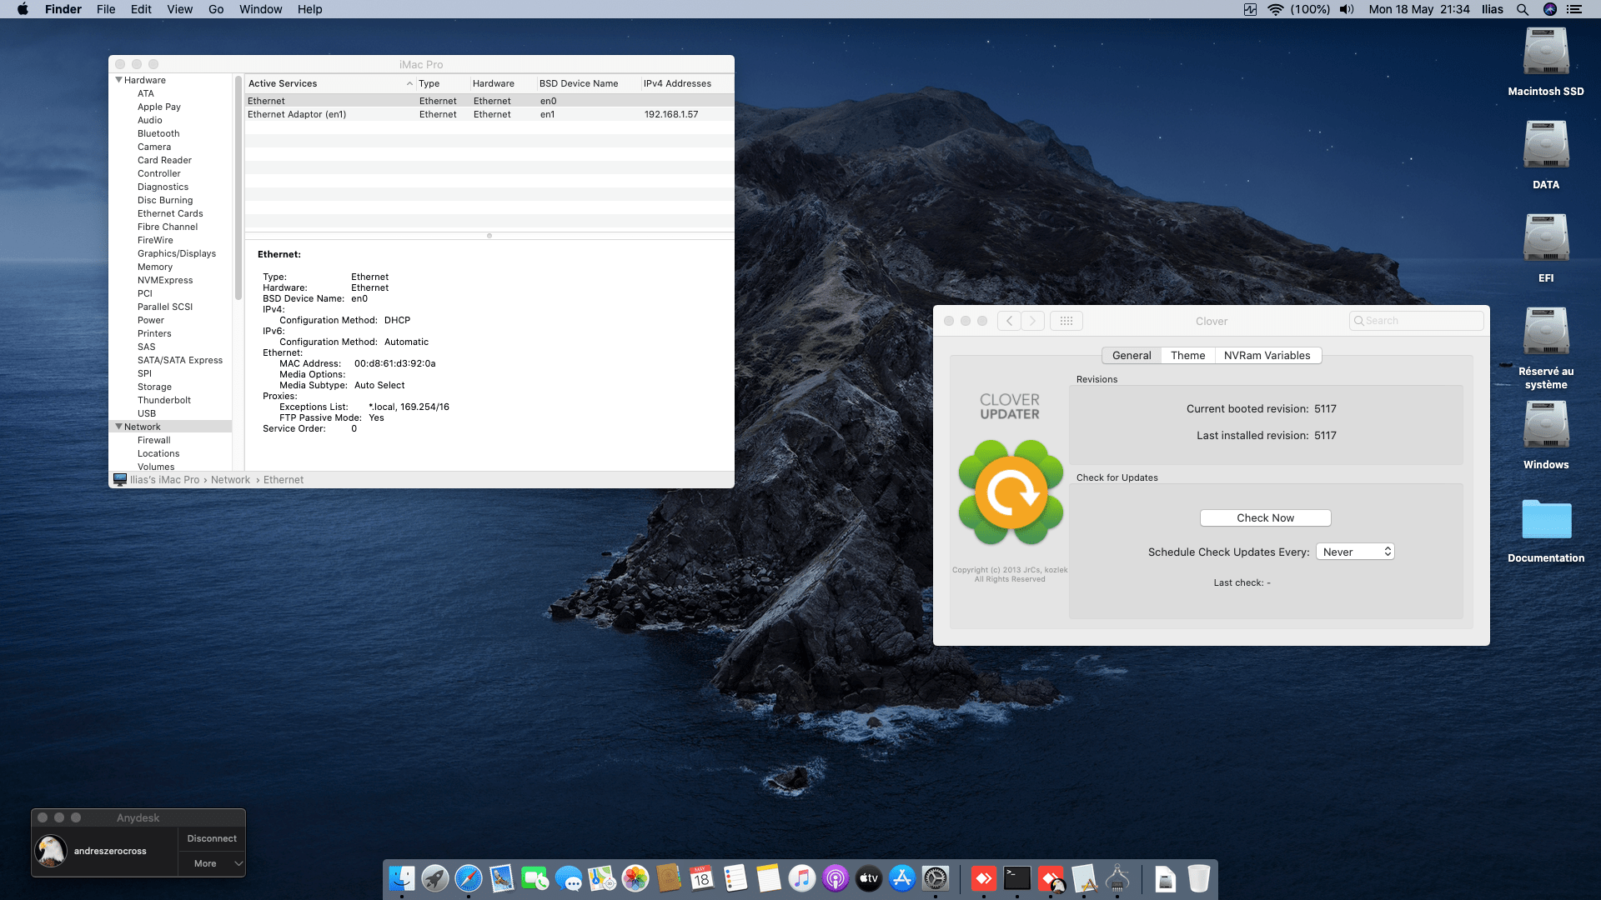Click Show All grid button in Clover
1601x900 pixels.
tap(1066, 321)
